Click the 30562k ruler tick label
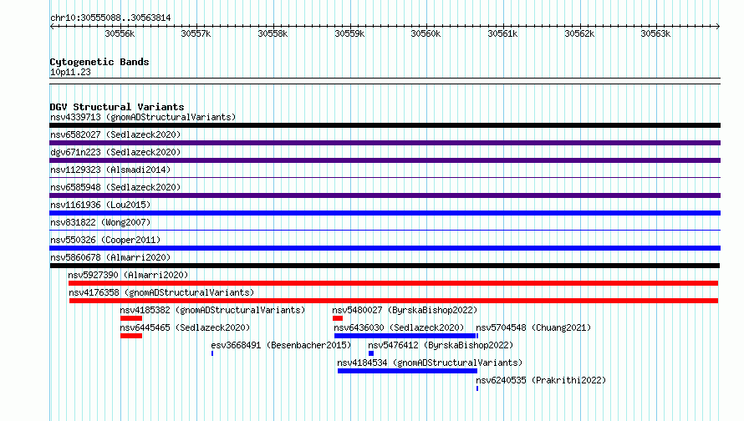 tap(579, 33)
